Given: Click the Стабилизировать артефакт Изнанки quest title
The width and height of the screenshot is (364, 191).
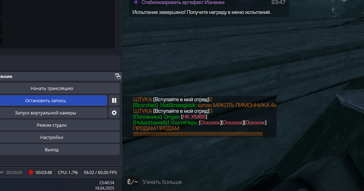Looking at the screenshot, I should pyautogui.click(x=183, y=3).
